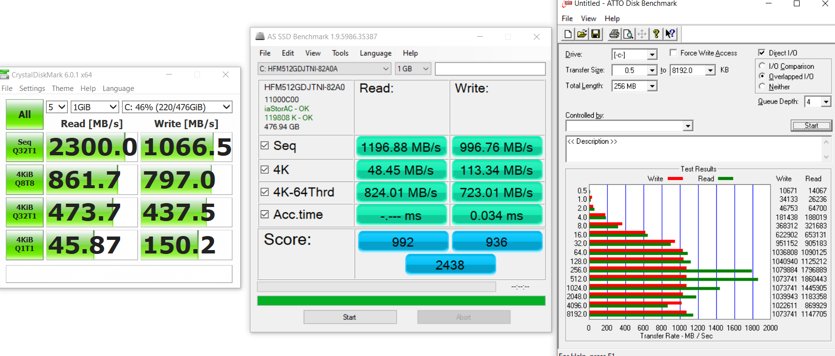Image resolution: width=835 pixels, height=356 pixels.
Task: Click the disabled Abort button in AS SSD
Action: (x=464, y=317)
